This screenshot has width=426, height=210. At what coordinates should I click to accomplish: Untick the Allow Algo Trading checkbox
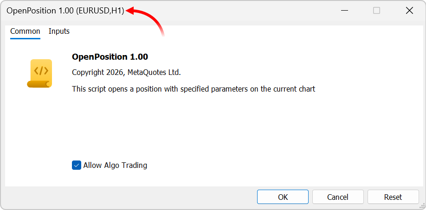click(77, 165)
